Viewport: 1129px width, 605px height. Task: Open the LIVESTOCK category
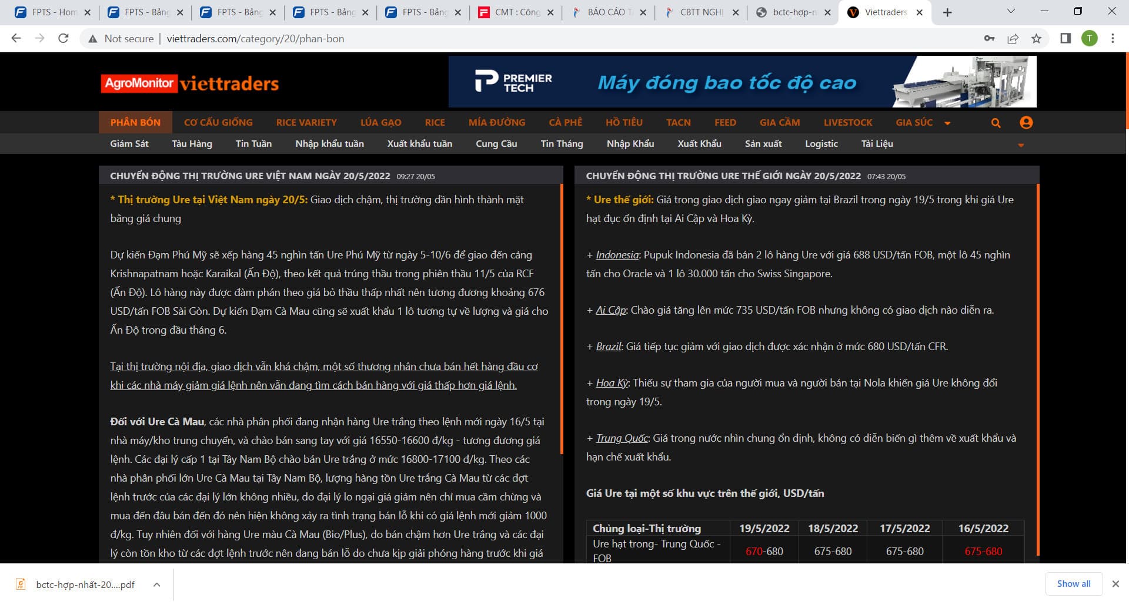pos(848,122)
